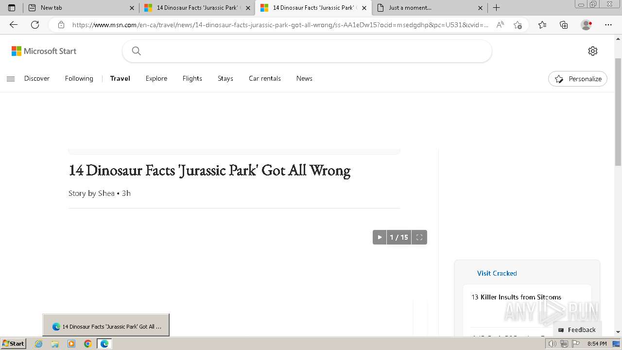Open Internet Explorer from taskbar
This screenshot has height=350, width=622.
point(39,344)
